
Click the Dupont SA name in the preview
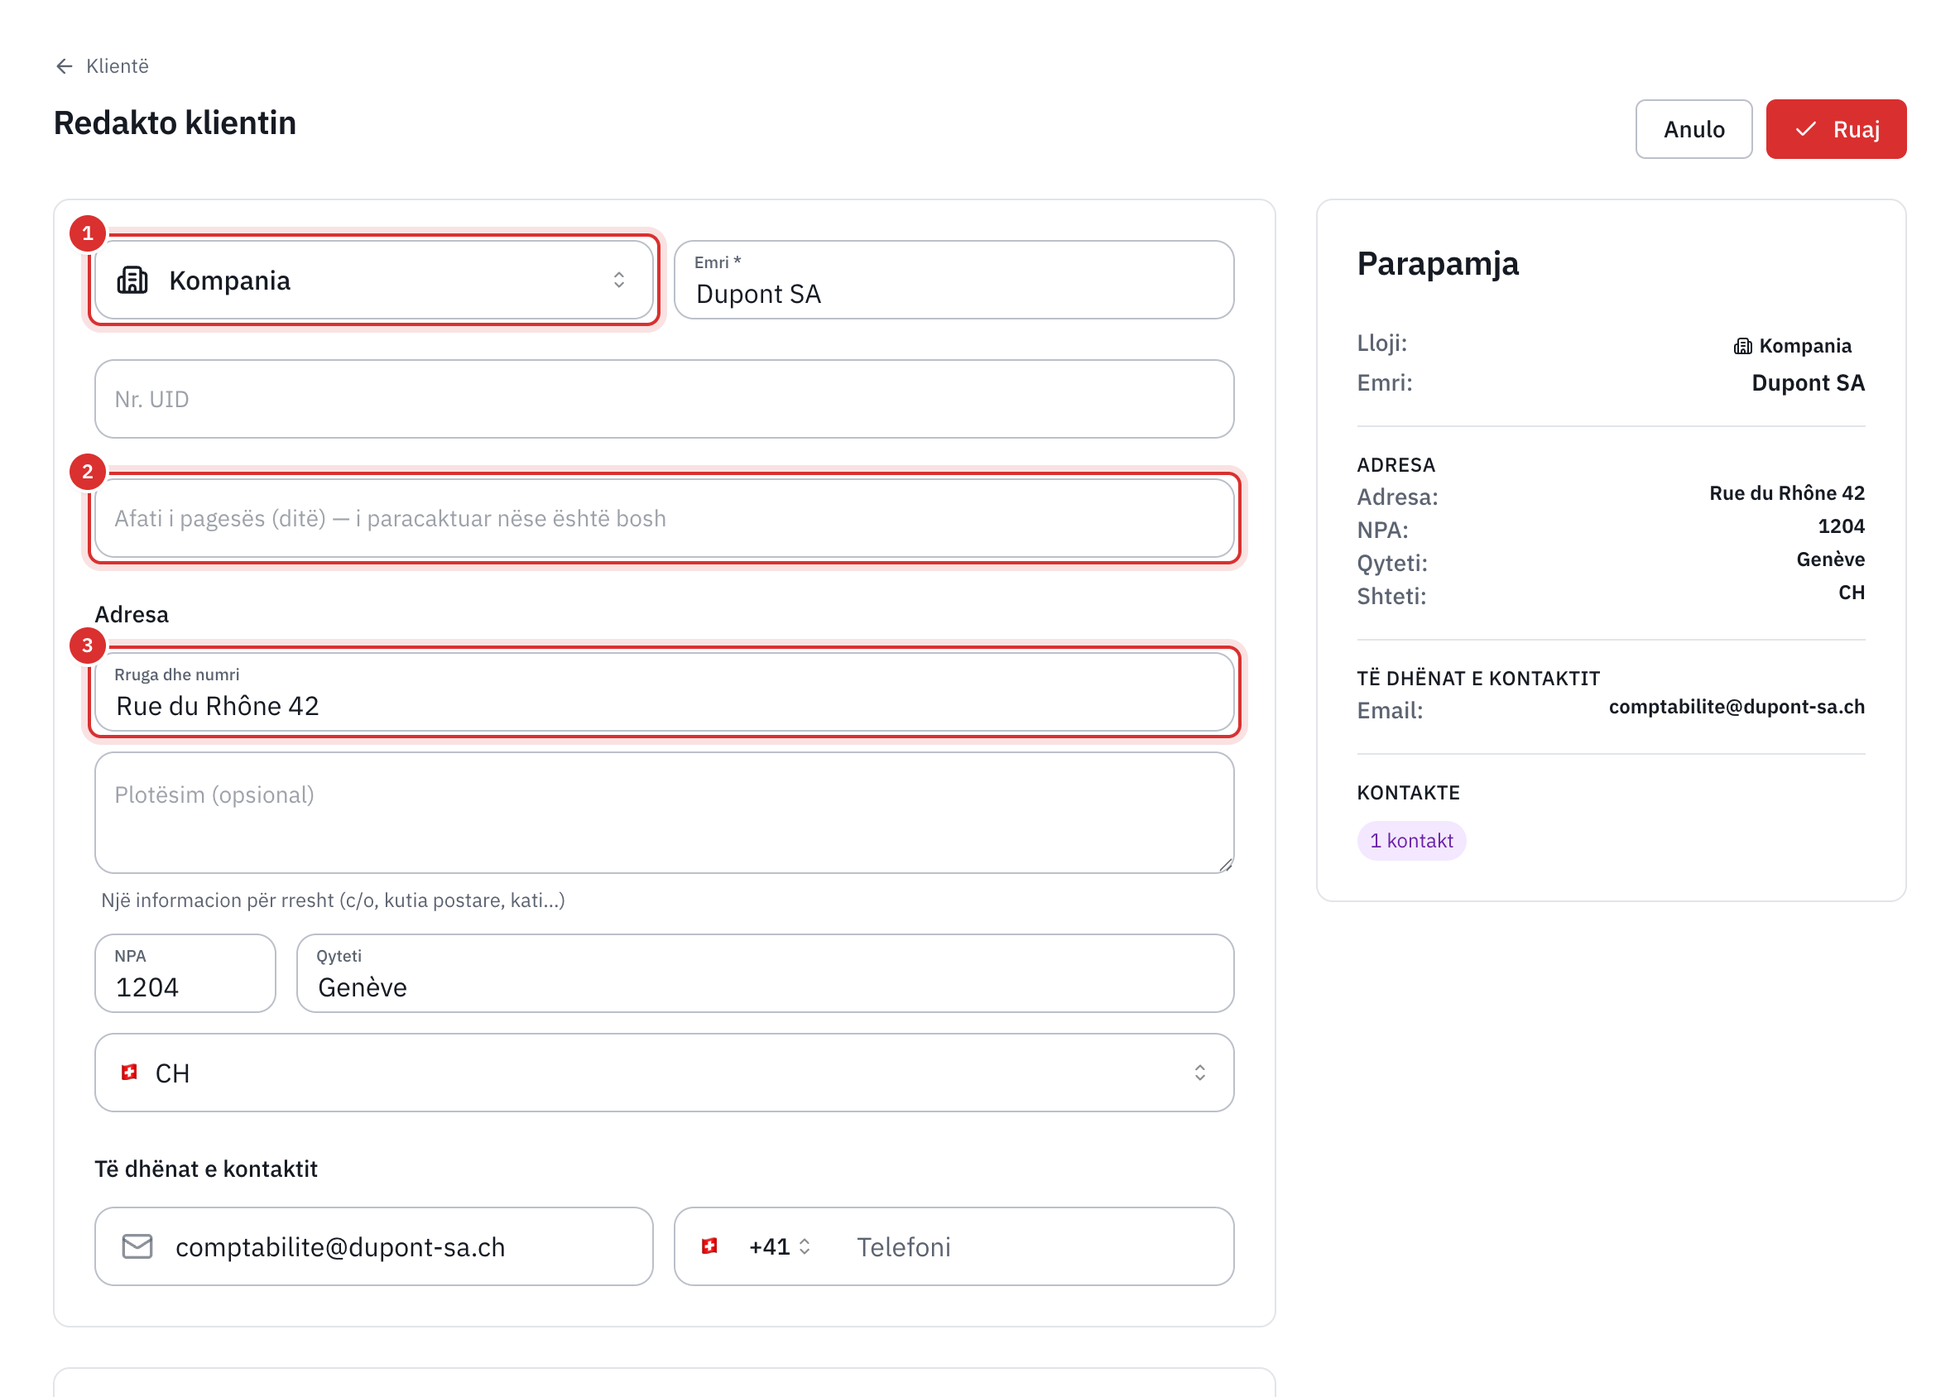pos(1808,383)
